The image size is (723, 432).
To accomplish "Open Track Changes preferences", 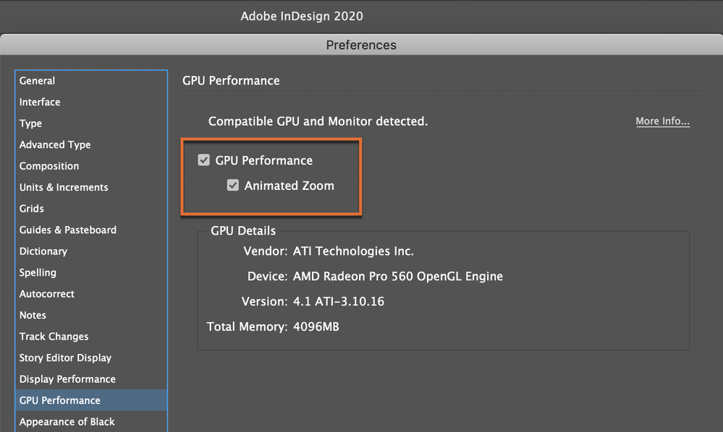I will click(x=54, y=337).
